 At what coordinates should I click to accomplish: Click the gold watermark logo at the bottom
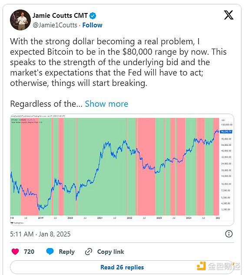201,266
